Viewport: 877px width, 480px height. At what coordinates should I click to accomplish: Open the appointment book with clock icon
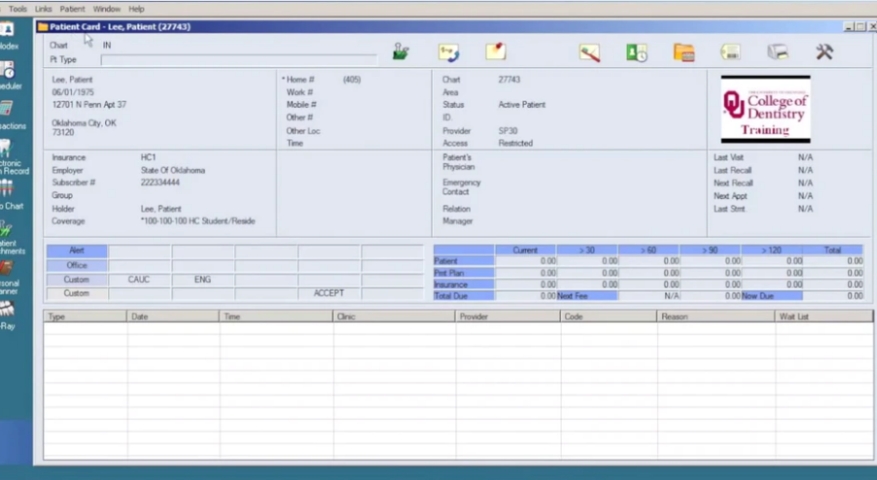click(637, 52)
